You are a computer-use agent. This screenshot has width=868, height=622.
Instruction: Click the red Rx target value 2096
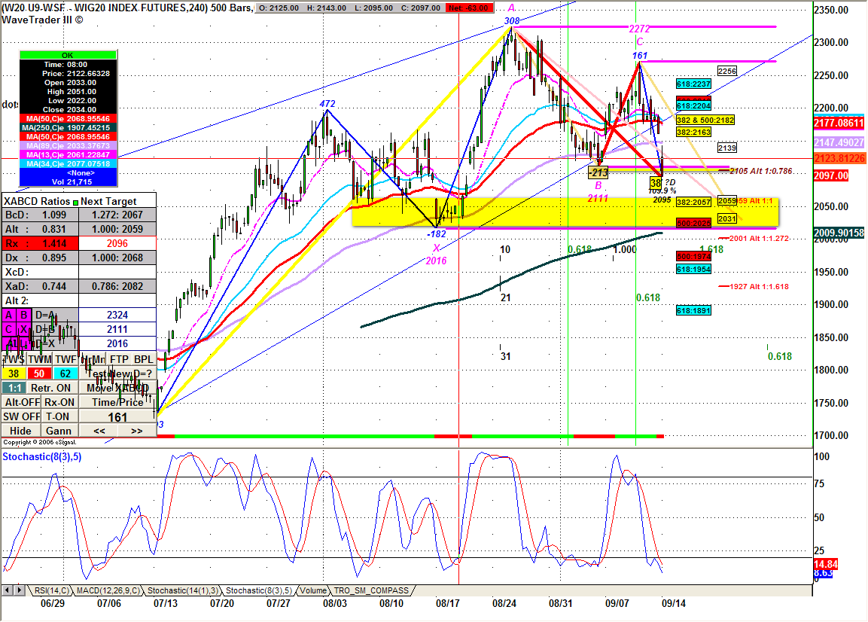coord(117,243)
